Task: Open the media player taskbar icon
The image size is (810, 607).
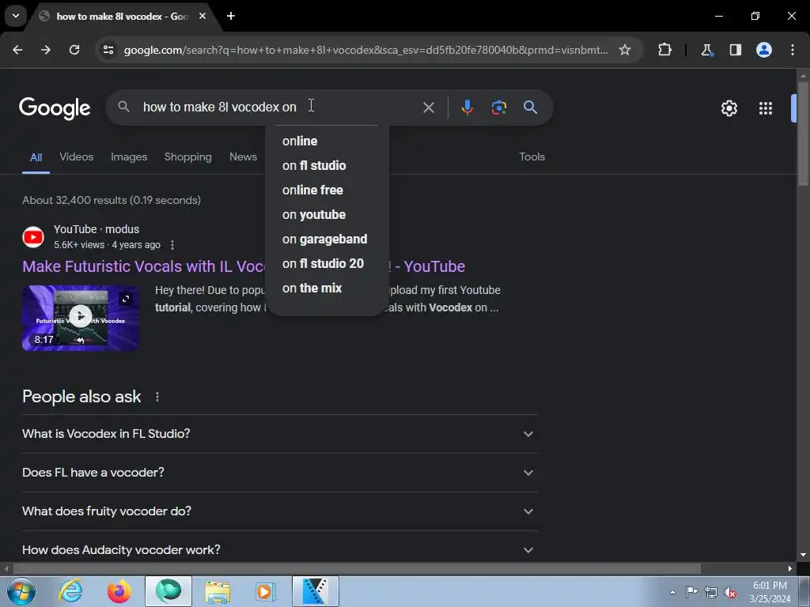Action: click(266, 591)
